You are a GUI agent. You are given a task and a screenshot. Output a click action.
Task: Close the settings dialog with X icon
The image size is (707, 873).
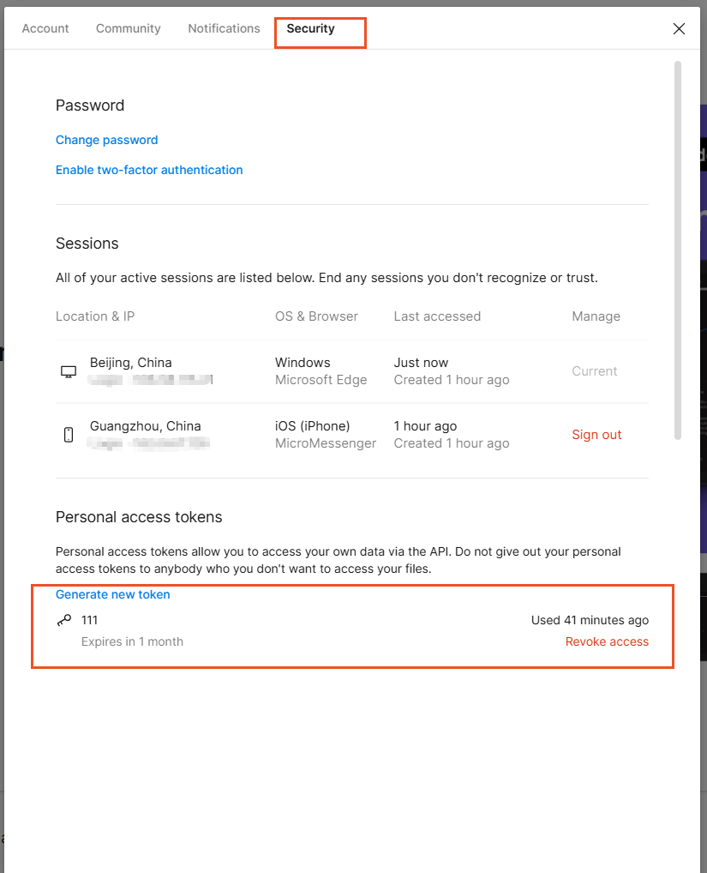click(679, 29)
